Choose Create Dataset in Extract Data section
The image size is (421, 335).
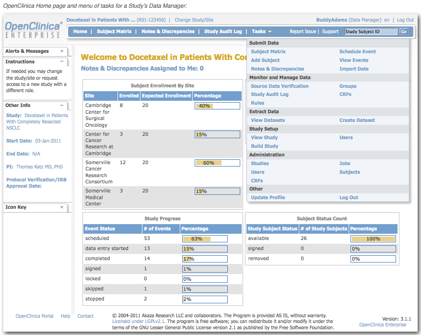pyautogui.click(x=357, y=120)
